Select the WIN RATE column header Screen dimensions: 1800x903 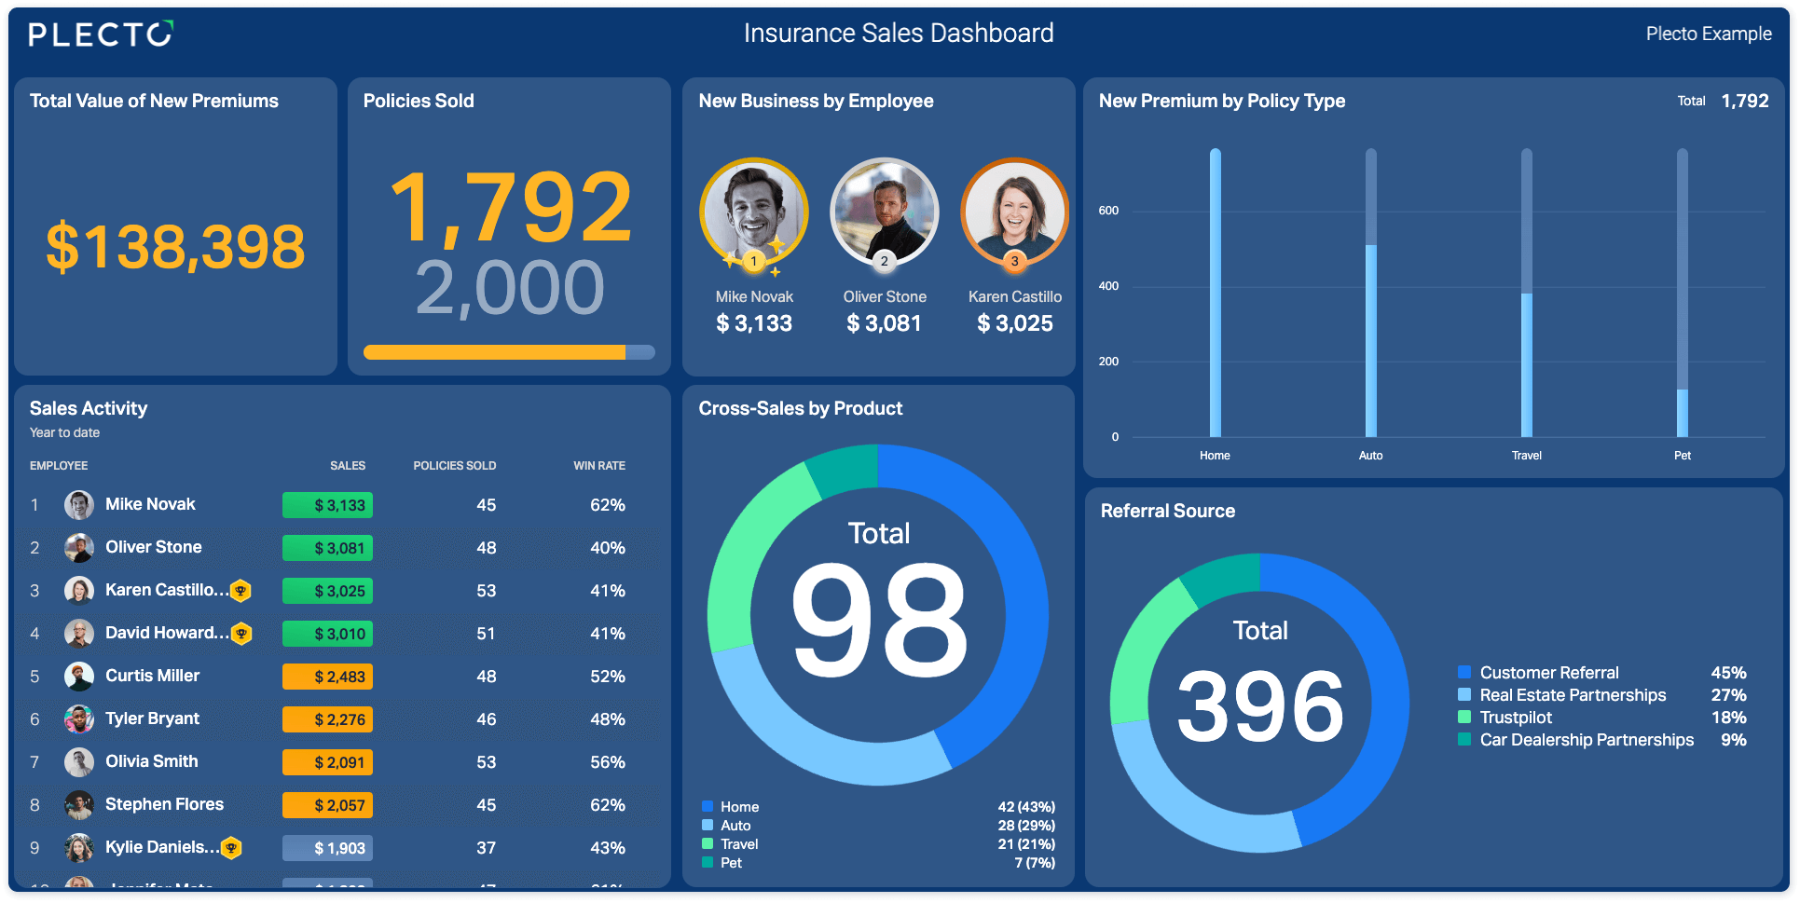[x=599, y=466]
